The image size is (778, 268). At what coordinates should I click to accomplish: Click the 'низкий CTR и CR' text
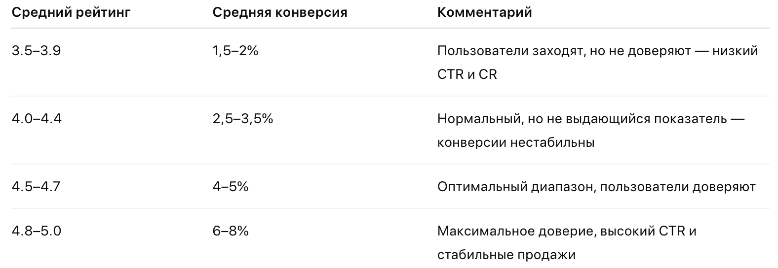pyautogui.click(x=467, y=75)
